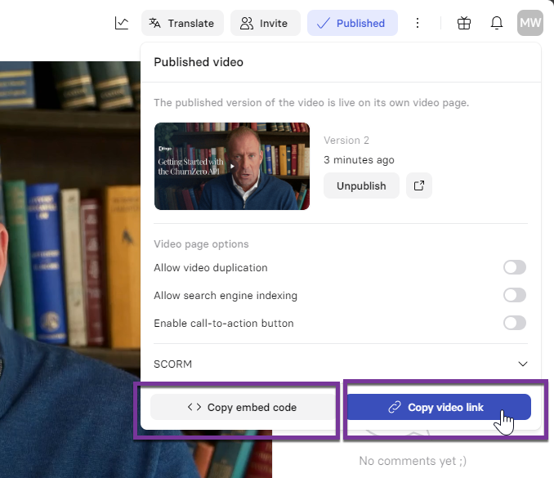Open the analytics chart icon
Image resolution: width=554 pixels, height=478 pixels.
click(x=122, y=24)
